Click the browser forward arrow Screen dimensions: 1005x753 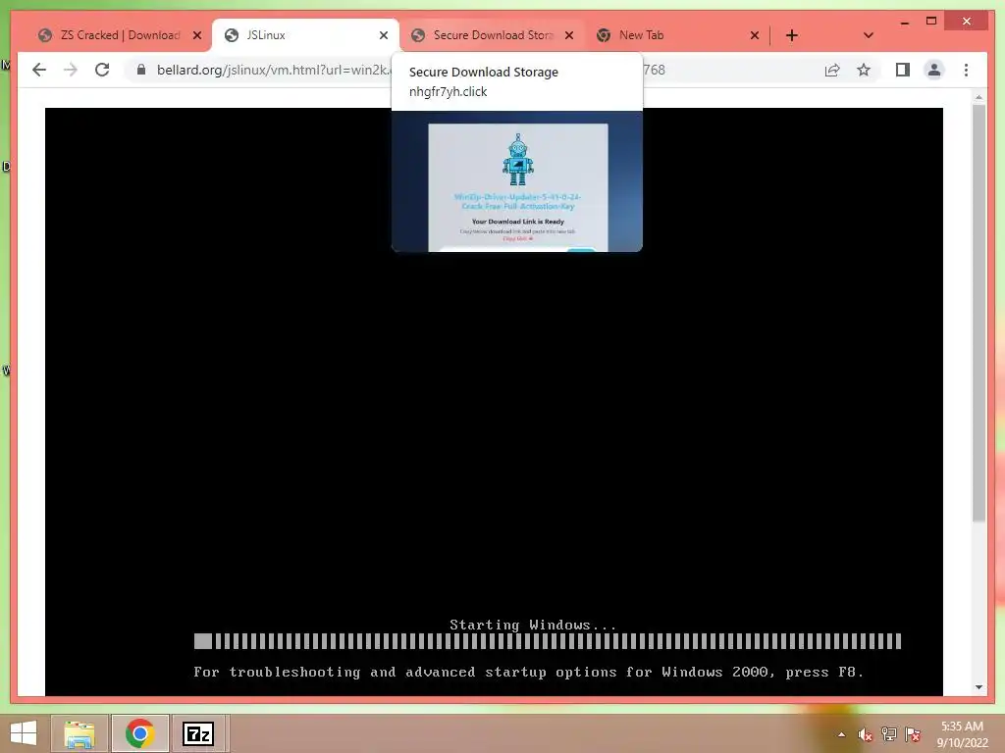point(71,70)
